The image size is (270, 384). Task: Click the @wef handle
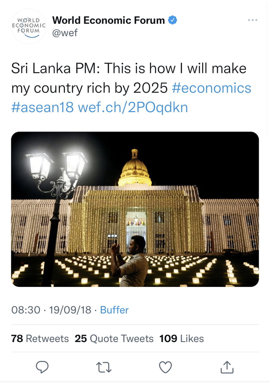(x=65, y=32)
